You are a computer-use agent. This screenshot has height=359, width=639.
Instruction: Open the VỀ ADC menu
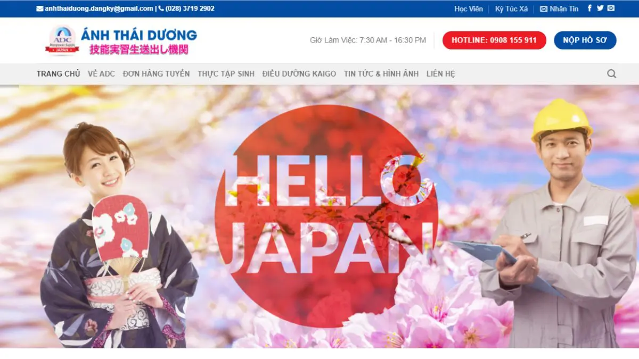point(101,74)
